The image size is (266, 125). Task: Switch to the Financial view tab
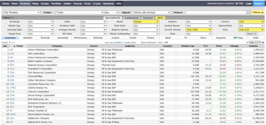coord(45,38)
